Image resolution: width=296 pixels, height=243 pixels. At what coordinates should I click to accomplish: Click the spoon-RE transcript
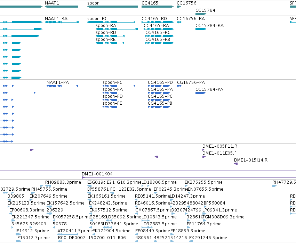[110, 43]
